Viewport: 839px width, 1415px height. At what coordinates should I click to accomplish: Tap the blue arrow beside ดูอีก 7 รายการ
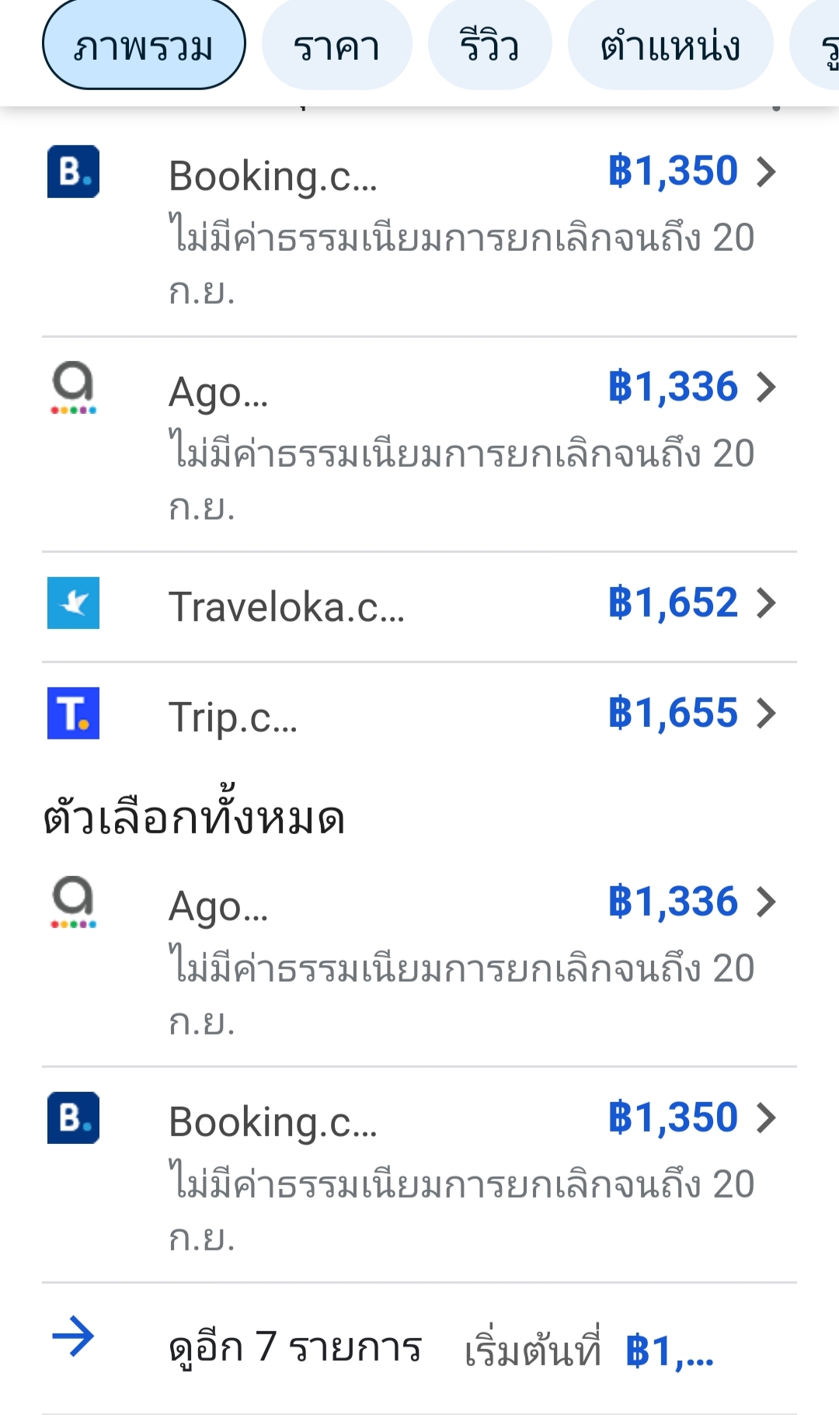(x=73, y=1336)
